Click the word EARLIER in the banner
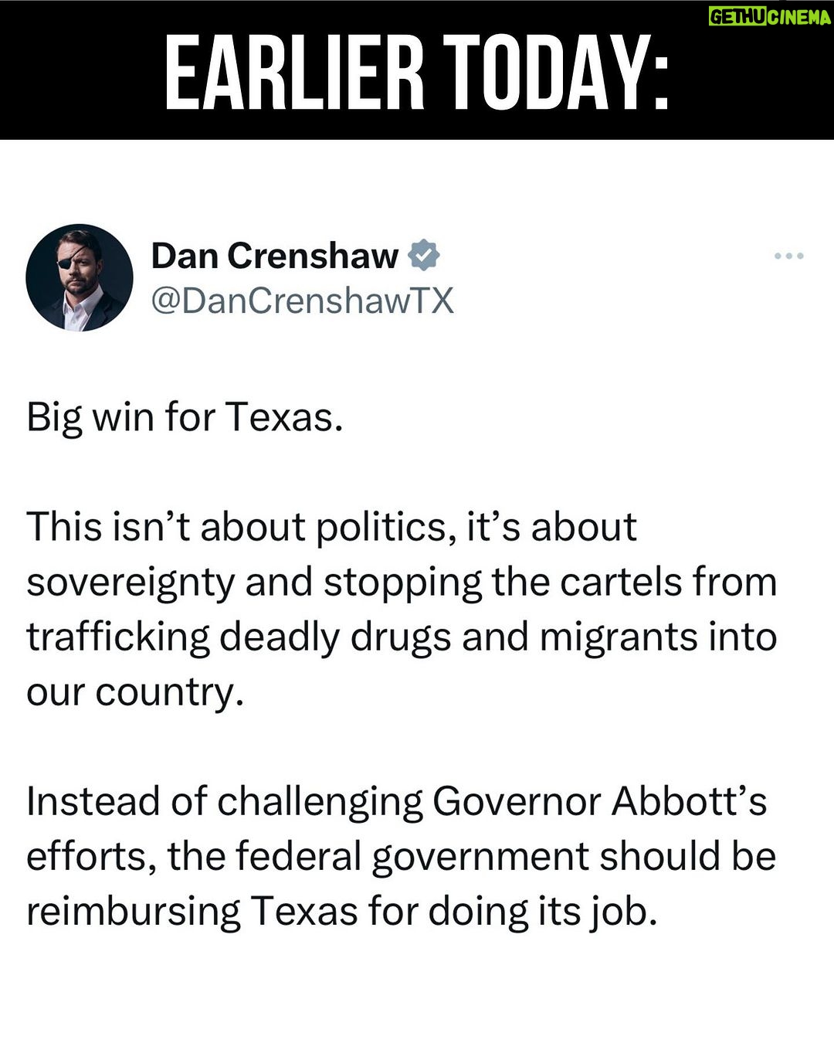This screenshot has height=1043, width=834. pyautogui.click(x=295, y=73)
